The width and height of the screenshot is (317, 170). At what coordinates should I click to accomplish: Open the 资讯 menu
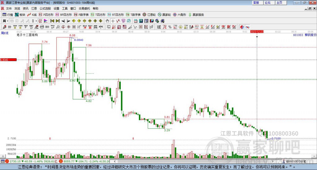[x=25, y=8]
